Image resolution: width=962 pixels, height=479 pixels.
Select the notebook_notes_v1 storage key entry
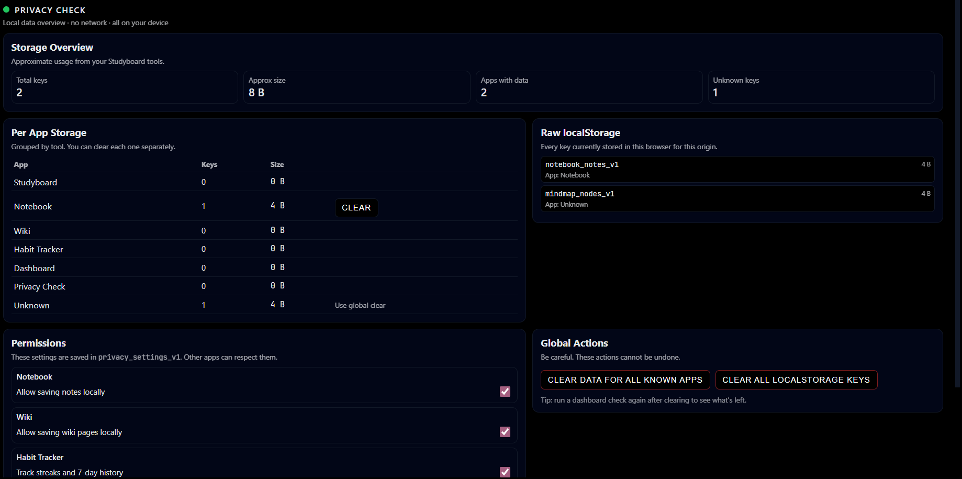tap(737, 170)
